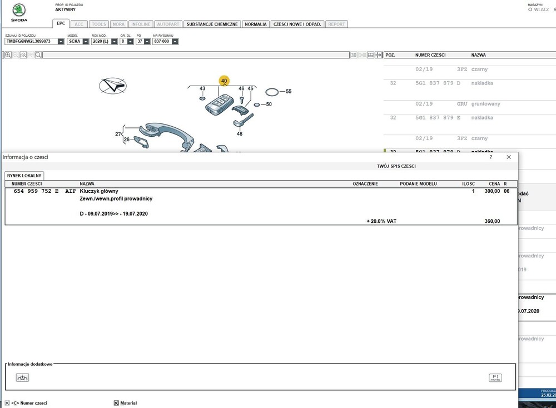Switch to the SUBSTANCJE CHEMICZNE tab
The image size is (556, 408).
212,24
